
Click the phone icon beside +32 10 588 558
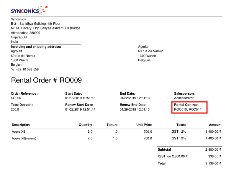(12, 69)
